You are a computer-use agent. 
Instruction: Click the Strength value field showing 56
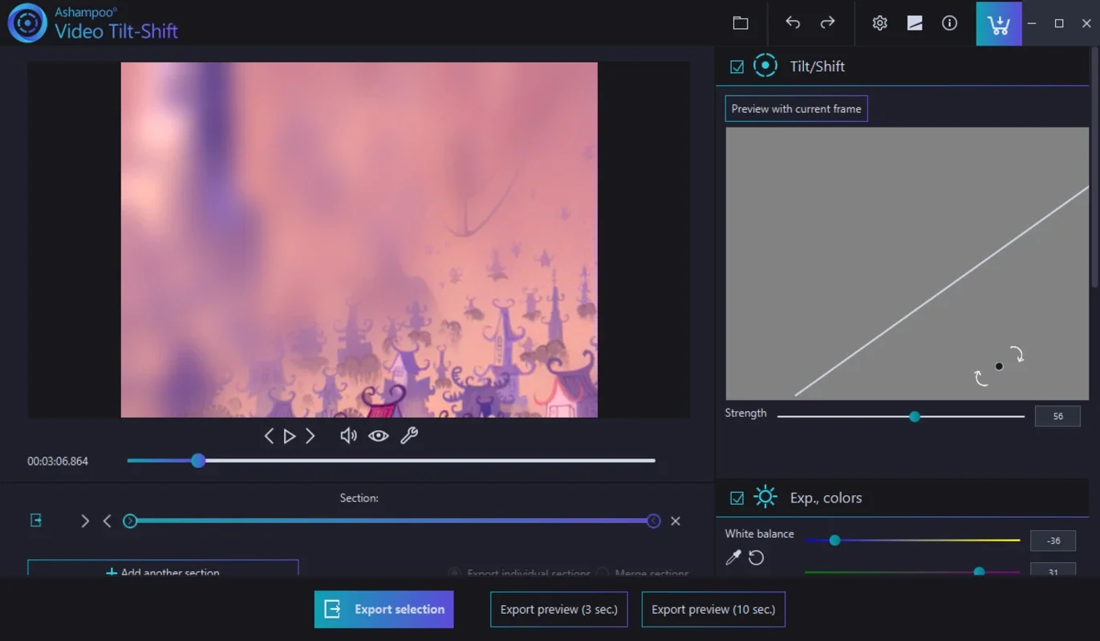[x=1057, y=416]
